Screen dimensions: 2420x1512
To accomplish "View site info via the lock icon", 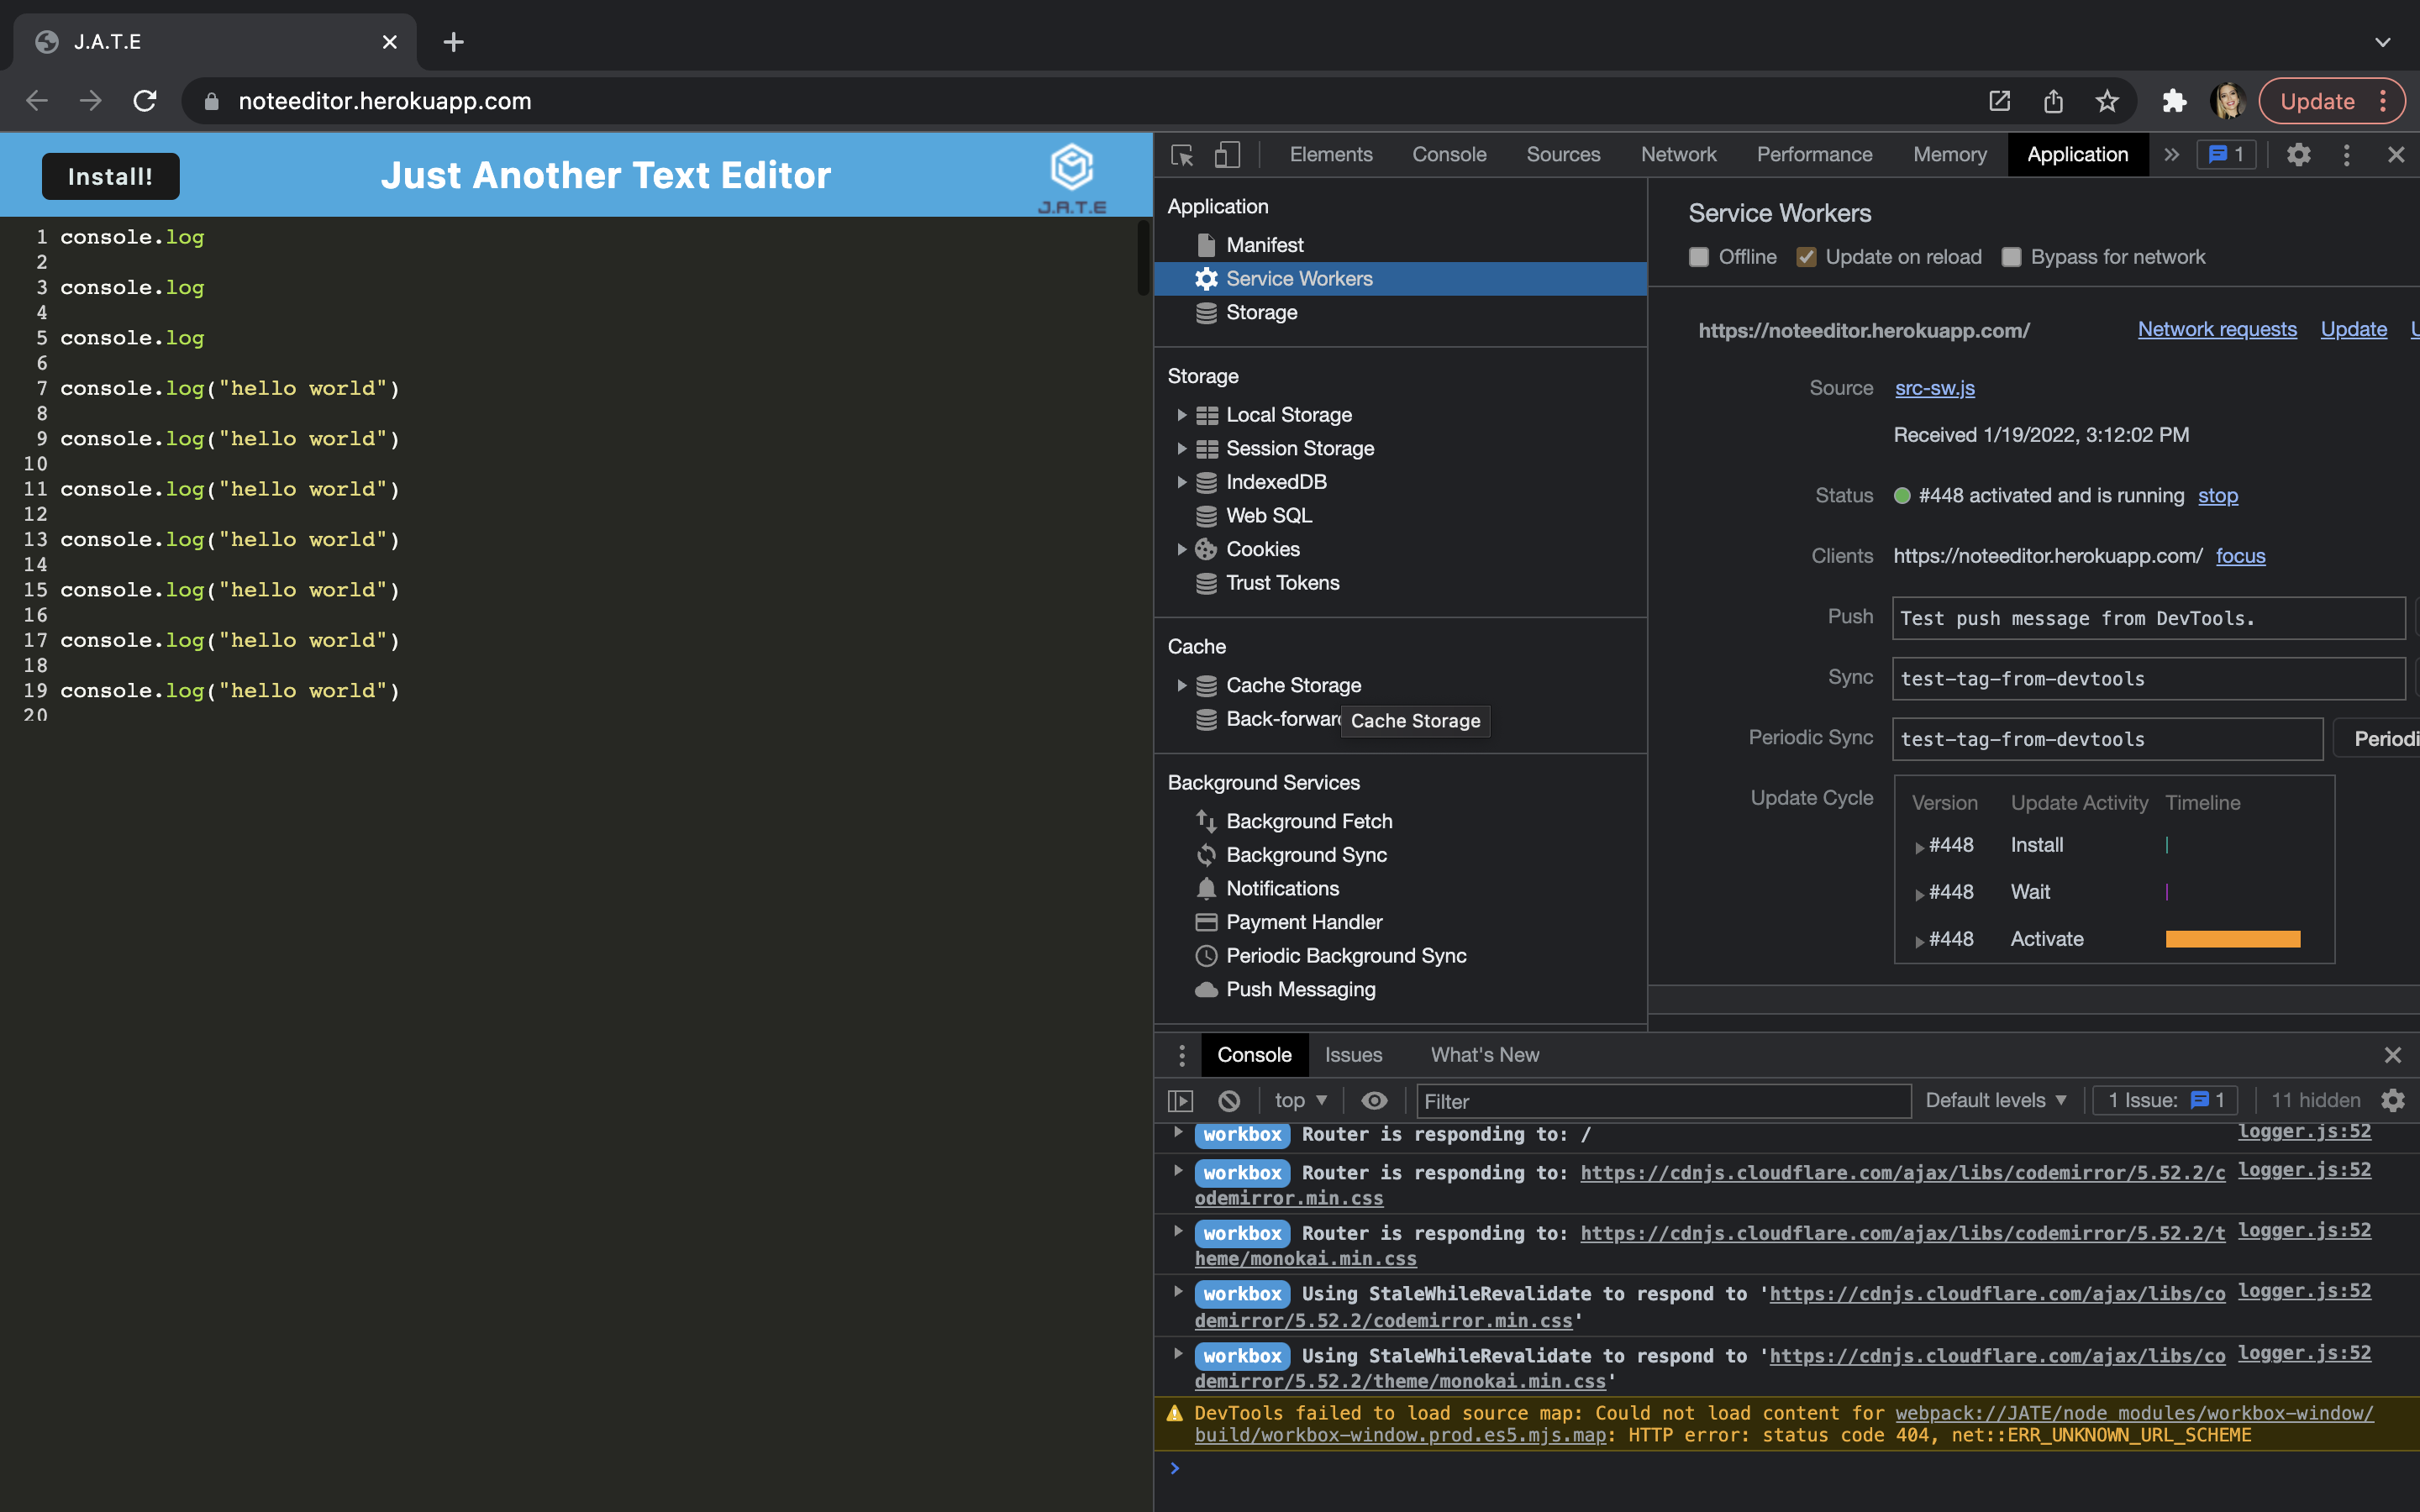I will point(211,101).
